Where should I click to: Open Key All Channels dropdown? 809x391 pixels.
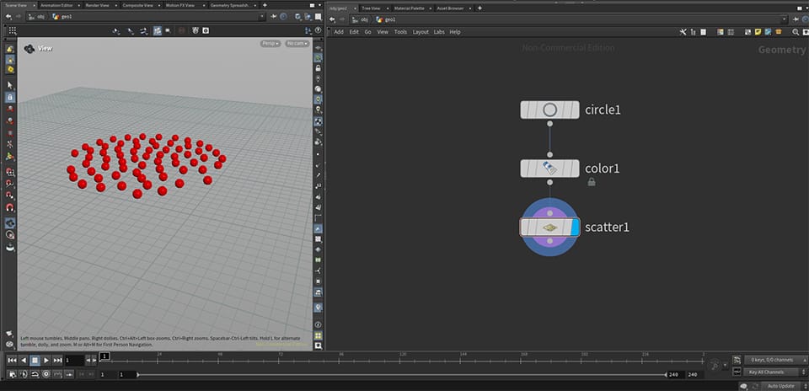tap(775, 372)
